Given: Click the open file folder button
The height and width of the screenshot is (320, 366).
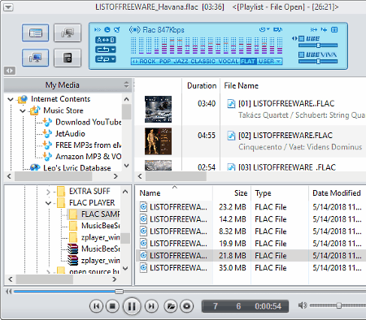Looking at the screenshot, I should coord(171,306).
